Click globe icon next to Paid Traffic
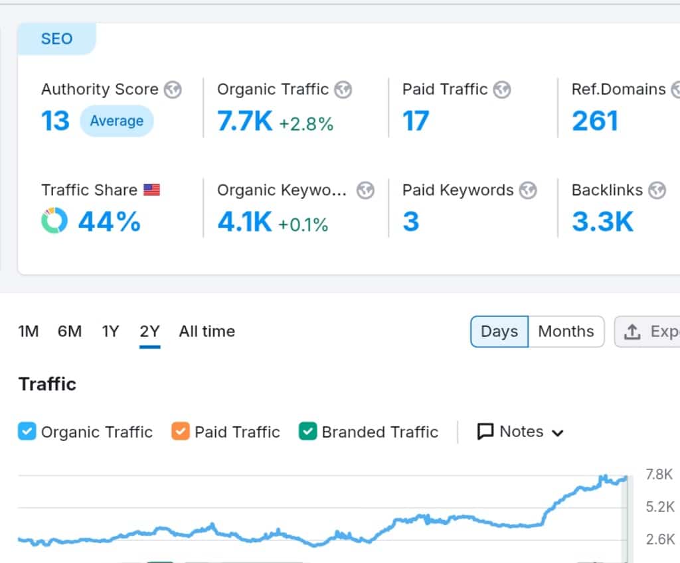 tap(502, 90)
